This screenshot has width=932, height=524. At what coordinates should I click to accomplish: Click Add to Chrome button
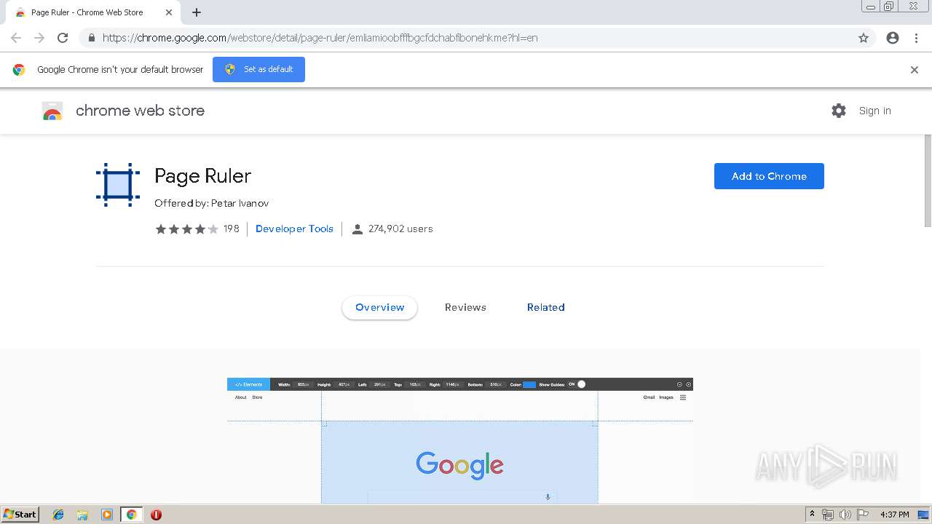point(769,176)
